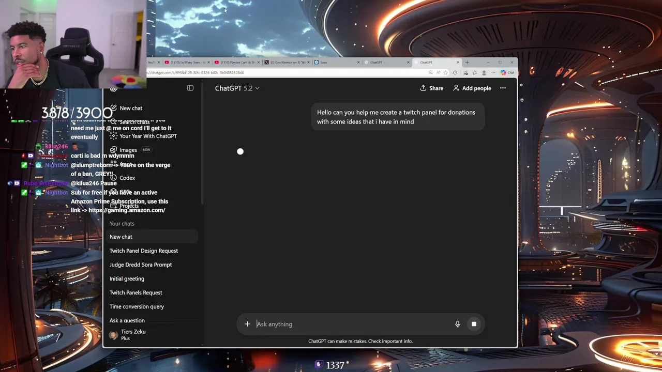The height and width of the screenshot is (372, 662).
Task: Click the Share upload icon in header
Action: click(423, 88)
